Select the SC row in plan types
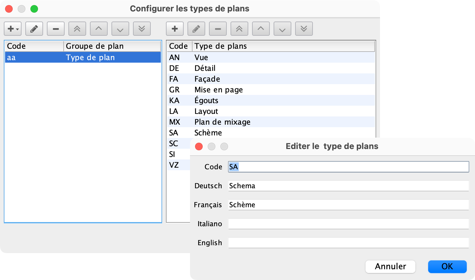The height and width of the screenshot is (280, 475). [x=179, y=143]
